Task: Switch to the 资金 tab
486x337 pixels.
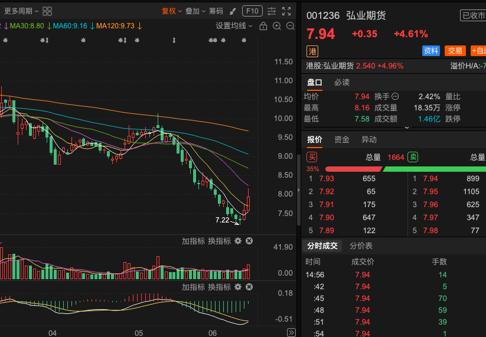Action: [342, 140]
